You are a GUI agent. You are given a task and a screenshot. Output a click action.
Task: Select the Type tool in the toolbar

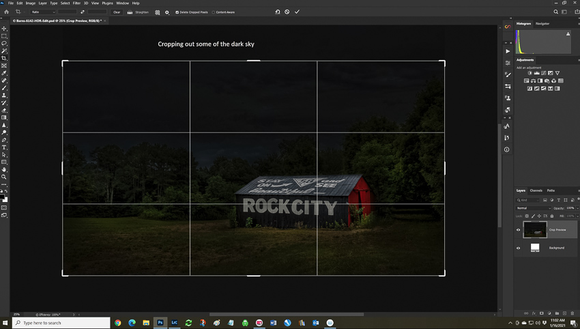(x=4, y=147)
